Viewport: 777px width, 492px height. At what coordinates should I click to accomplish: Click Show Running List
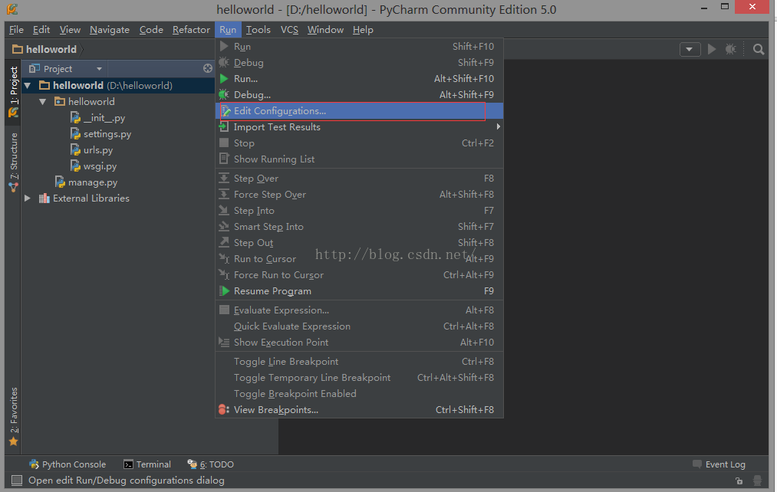(x=359, y=159)
